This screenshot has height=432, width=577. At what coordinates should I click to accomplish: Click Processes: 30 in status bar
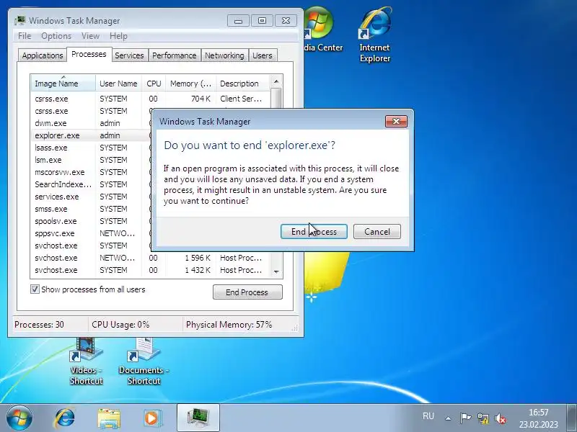[39, 325]
